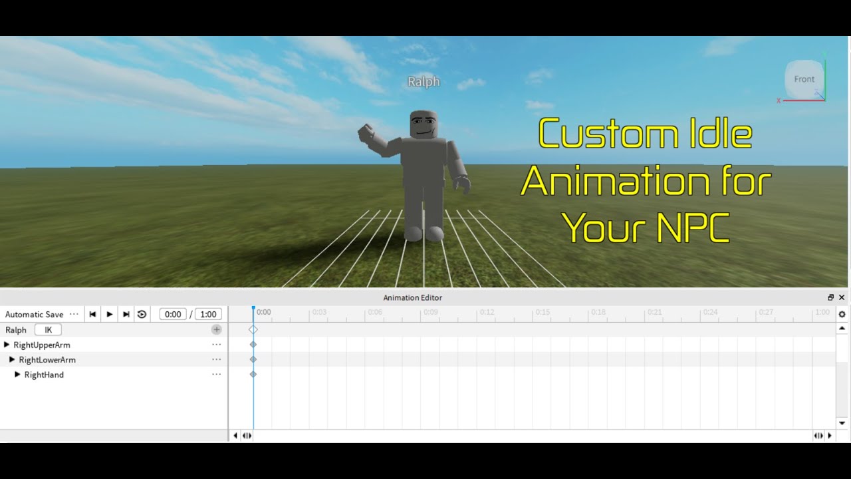Add a track with the plus icon
The height and width of the screenshot is (479, 851).
coord(217,329)
